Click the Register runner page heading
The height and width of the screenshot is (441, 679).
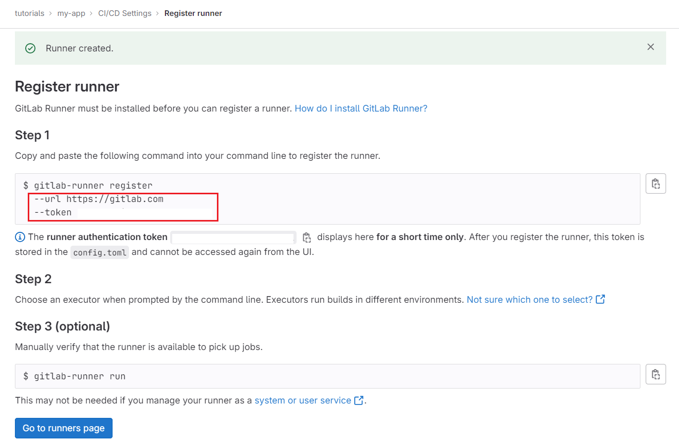click(67, 86)
